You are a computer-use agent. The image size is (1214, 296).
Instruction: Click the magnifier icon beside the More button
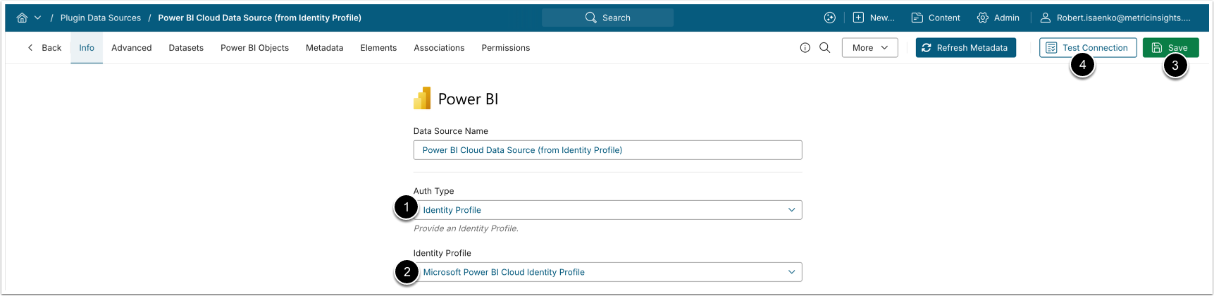click(824, 48)
